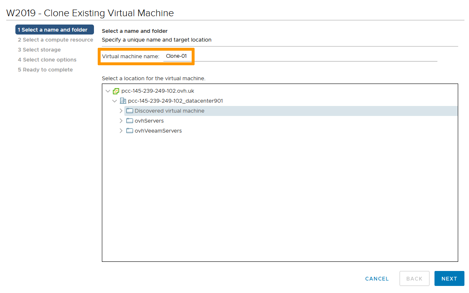Select the pcc-145-239-249-102_datacenter901 label text

(x=175, y=101)
